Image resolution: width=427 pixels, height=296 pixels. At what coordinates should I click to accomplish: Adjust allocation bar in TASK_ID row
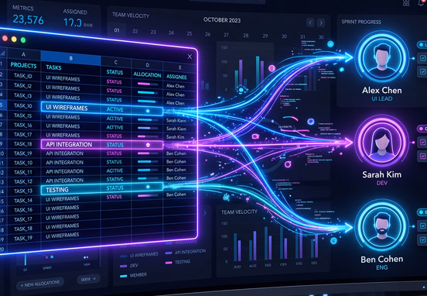point(147,84)
